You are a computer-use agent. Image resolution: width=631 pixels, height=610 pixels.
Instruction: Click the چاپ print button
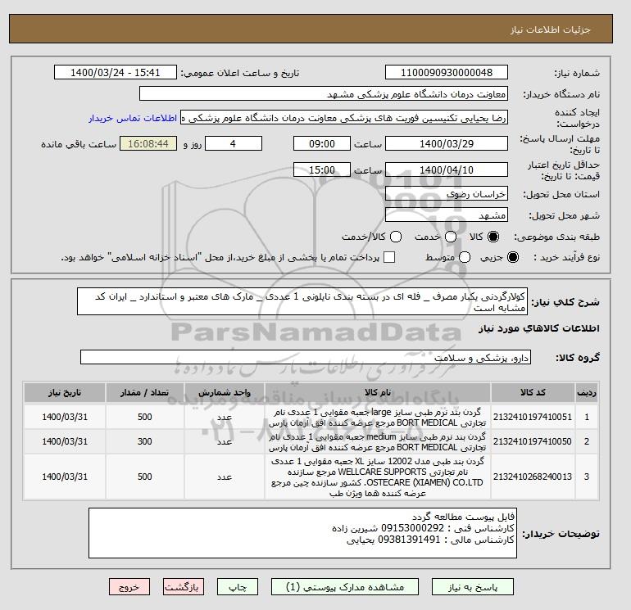[x=238, y=587]
